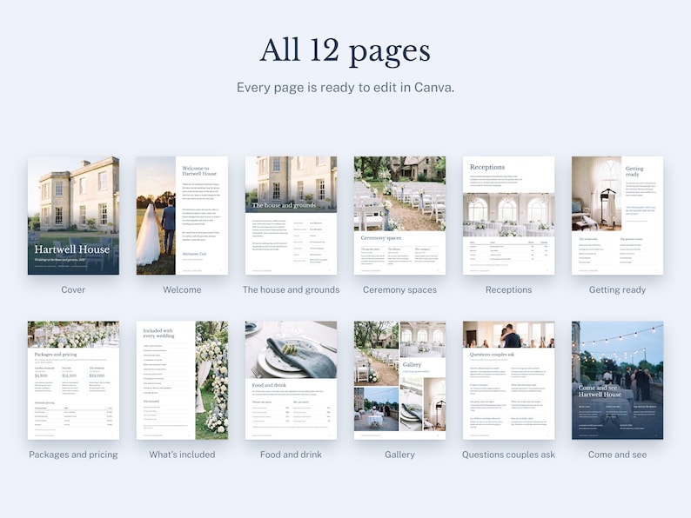Viewport: 691px width, 518px height.
Task: Click the 'Food and drink' caption
Action: [291, 455]
